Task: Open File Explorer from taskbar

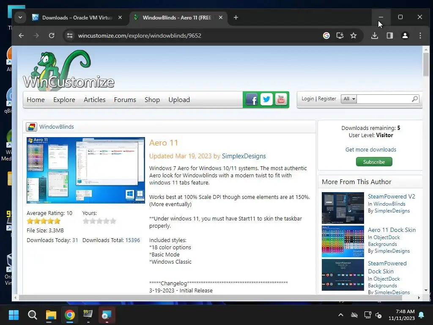Action: [x=51, y=315]
